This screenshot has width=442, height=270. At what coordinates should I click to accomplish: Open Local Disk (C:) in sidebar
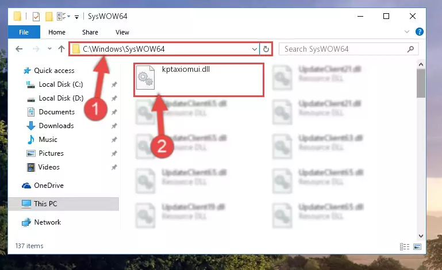point(61,84)
